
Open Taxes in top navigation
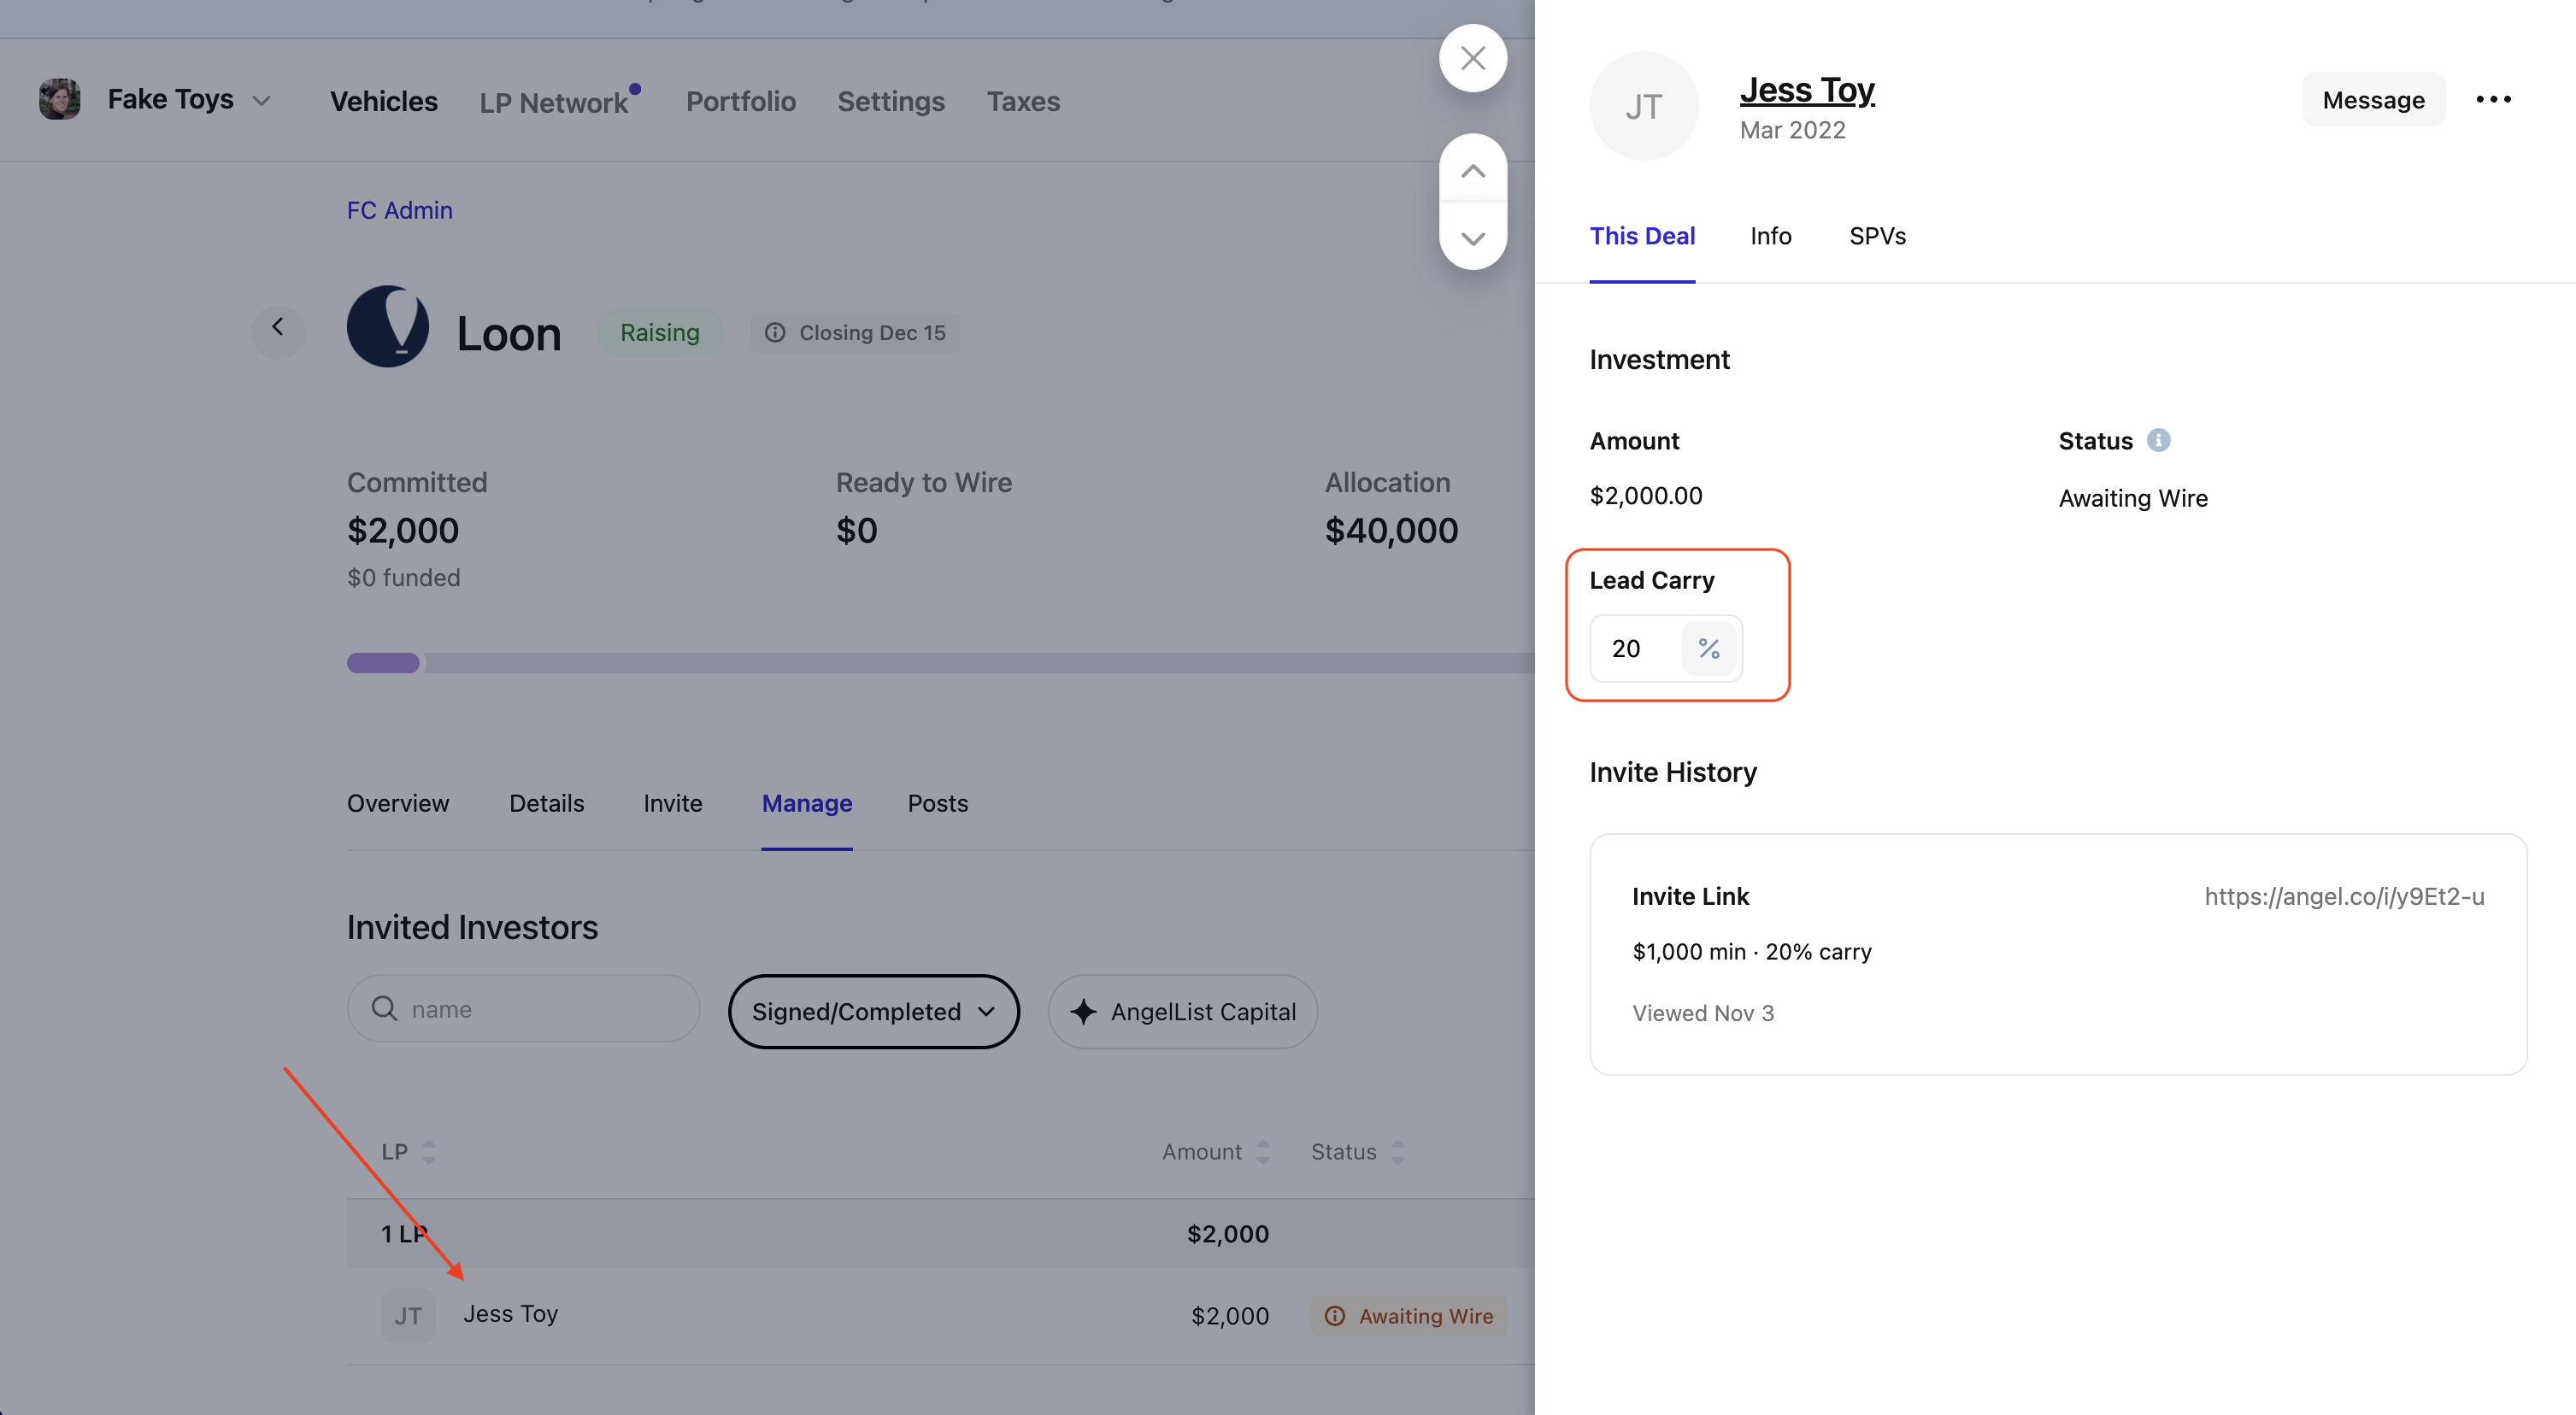coord(1023,101)
